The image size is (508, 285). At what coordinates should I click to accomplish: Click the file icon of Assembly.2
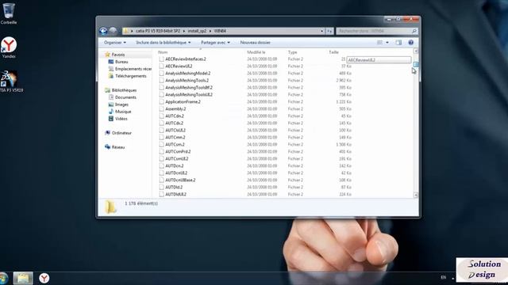[x=161, y=109]
